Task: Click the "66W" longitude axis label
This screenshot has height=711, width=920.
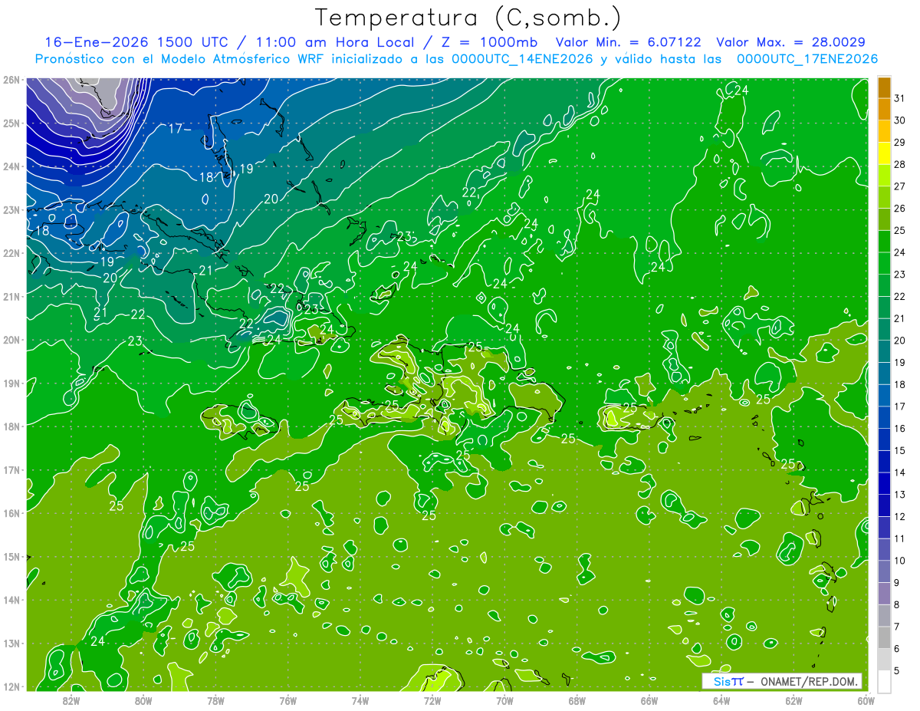Action: point(649,700)
